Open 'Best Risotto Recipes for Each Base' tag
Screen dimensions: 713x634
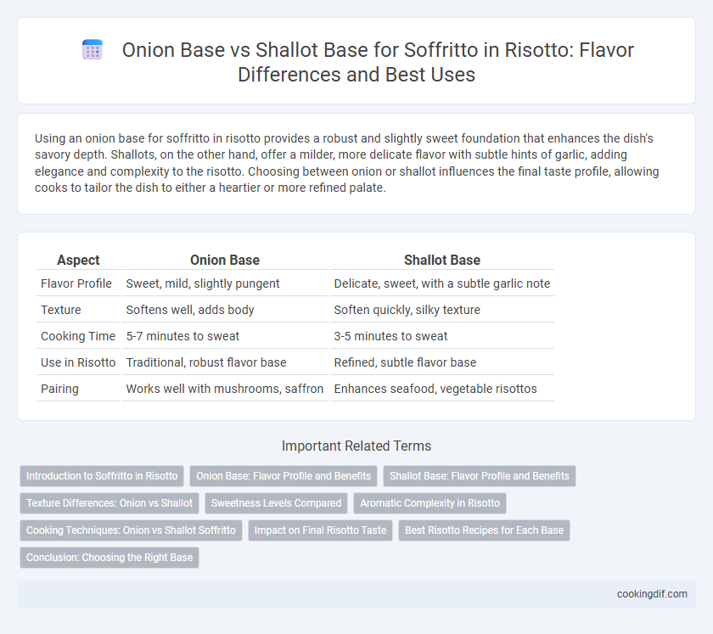tap(484, 530)
